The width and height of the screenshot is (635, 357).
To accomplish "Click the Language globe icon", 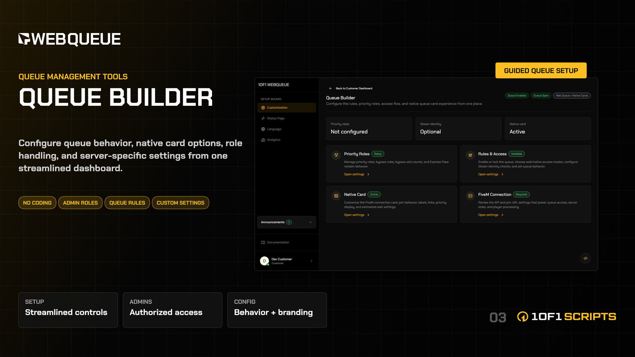I will [x=263, y=129].
